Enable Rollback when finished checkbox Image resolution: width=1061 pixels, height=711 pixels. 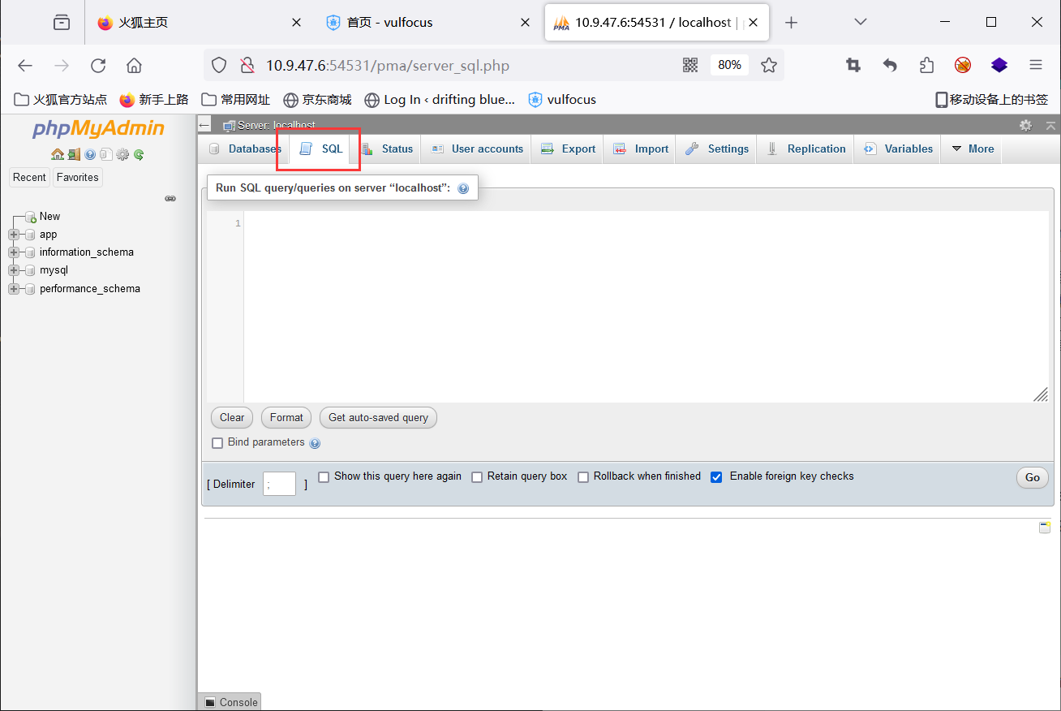583,477
